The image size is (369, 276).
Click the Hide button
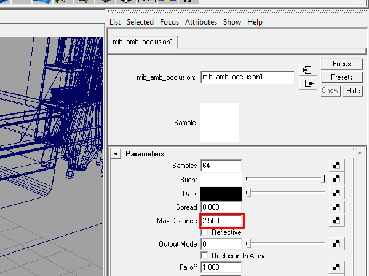353,90
